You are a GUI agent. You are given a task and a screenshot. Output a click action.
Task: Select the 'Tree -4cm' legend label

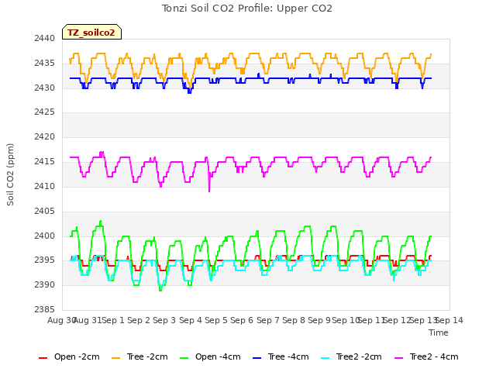click(x=288, y=356)
